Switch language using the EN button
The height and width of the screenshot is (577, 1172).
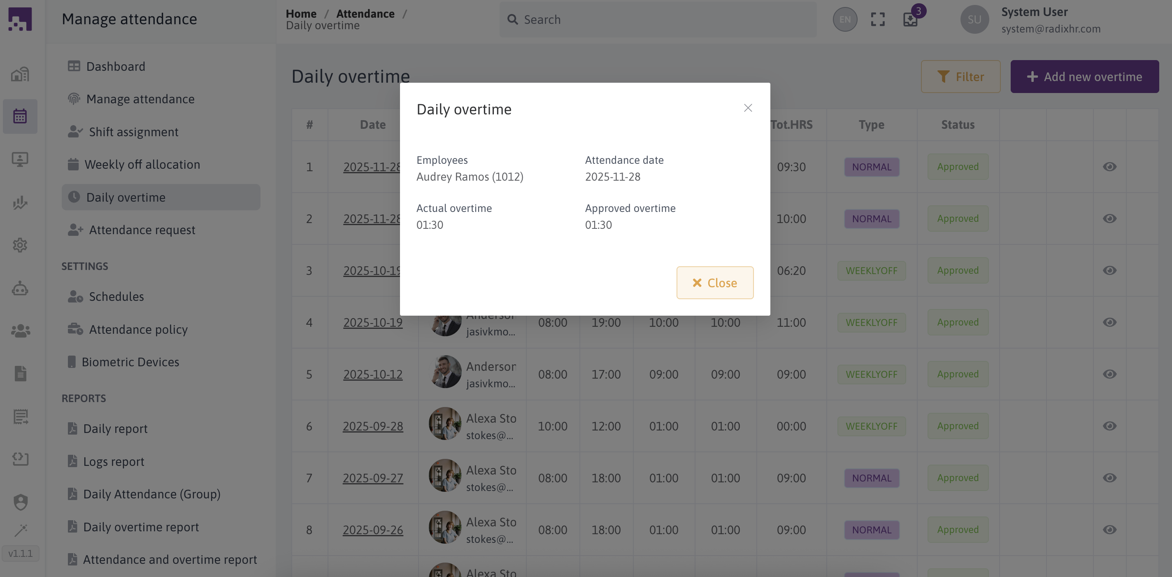click(845, 20)
